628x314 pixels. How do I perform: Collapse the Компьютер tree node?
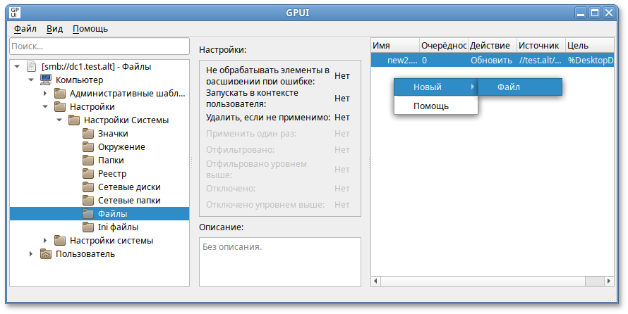tap(31, 80)
